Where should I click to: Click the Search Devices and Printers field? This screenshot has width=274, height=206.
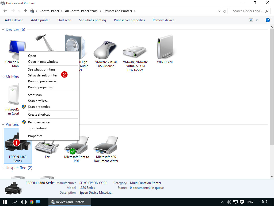click(248, 11)
